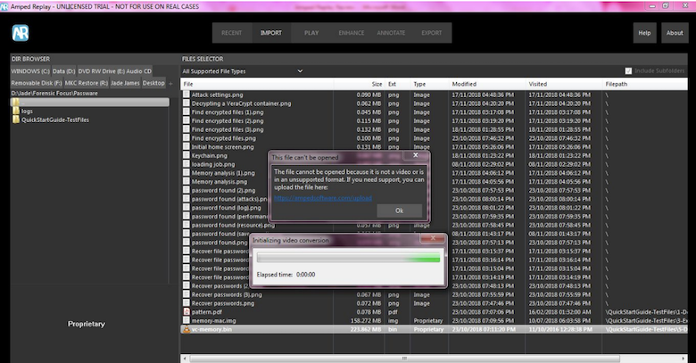Close the 'This file can't be opened' dialog
The width and height of the screenshot is (696, 363).
click(x=416, y=155)
